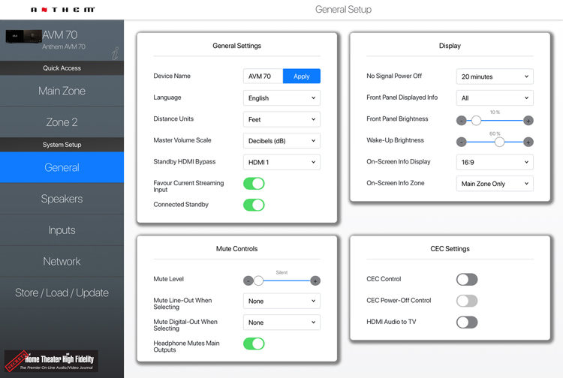Raise Mute Level using plus button
Screen dimensions: 563x378
tap(315, 280)
